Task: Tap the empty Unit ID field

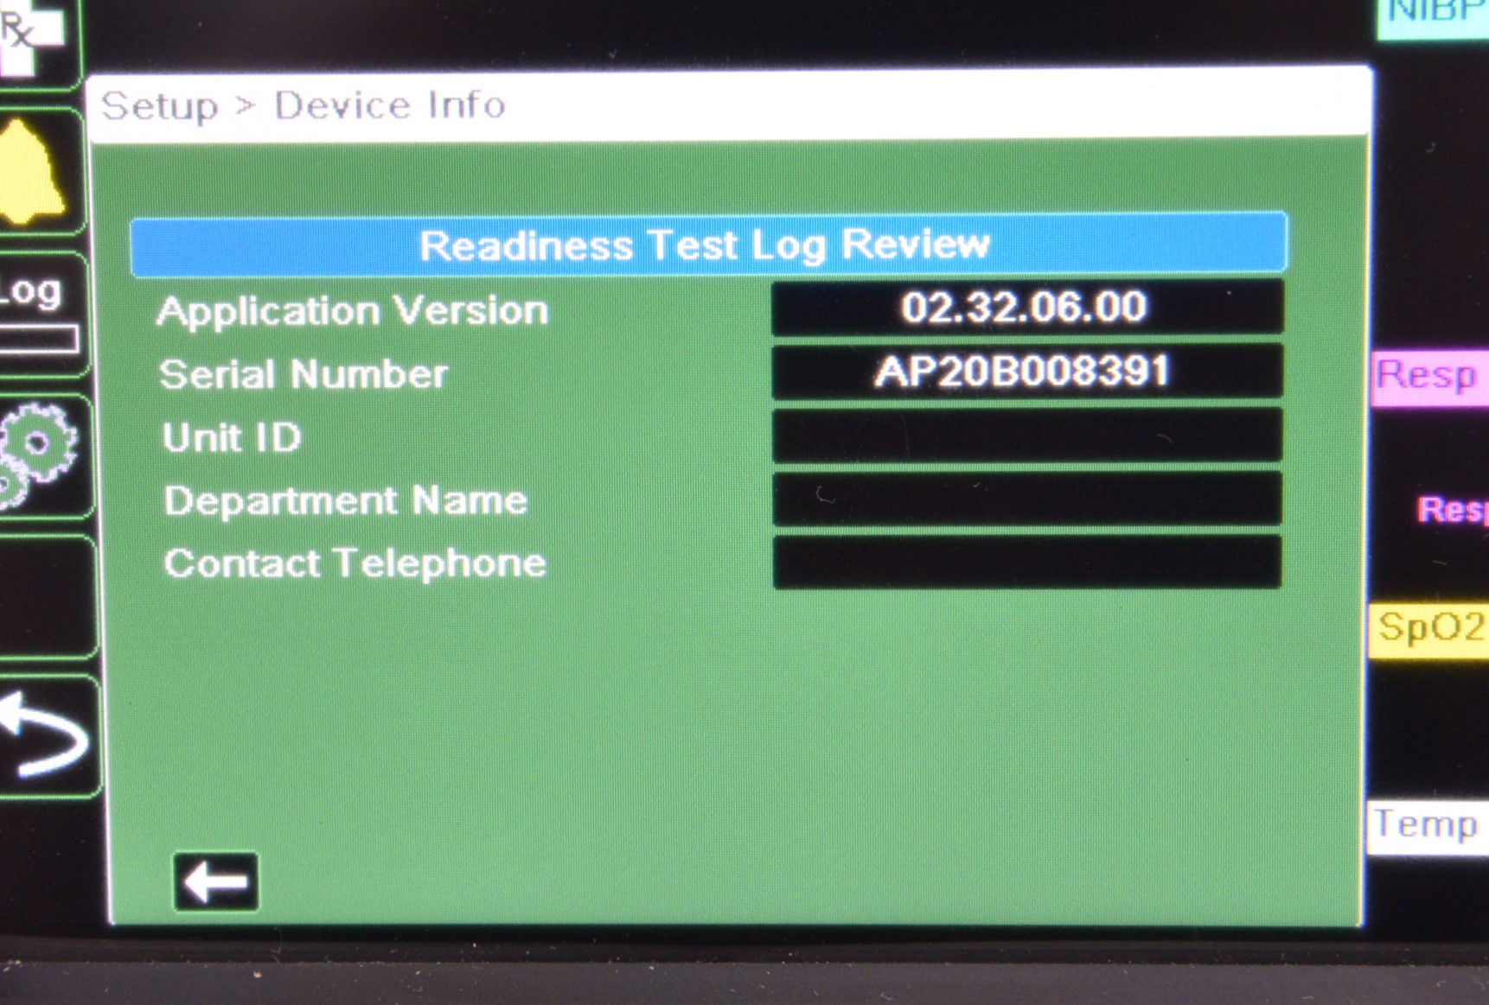Action: [1026, 436]
